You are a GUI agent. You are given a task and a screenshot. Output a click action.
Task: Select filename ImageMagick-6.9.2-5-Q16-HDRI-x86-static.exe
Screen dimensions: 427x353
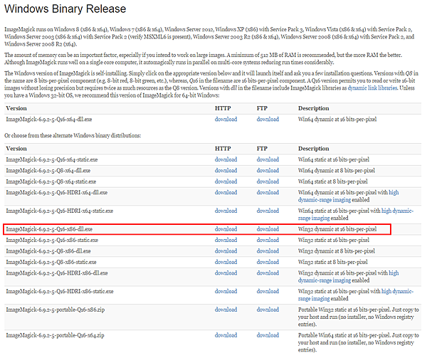point(60,292)
